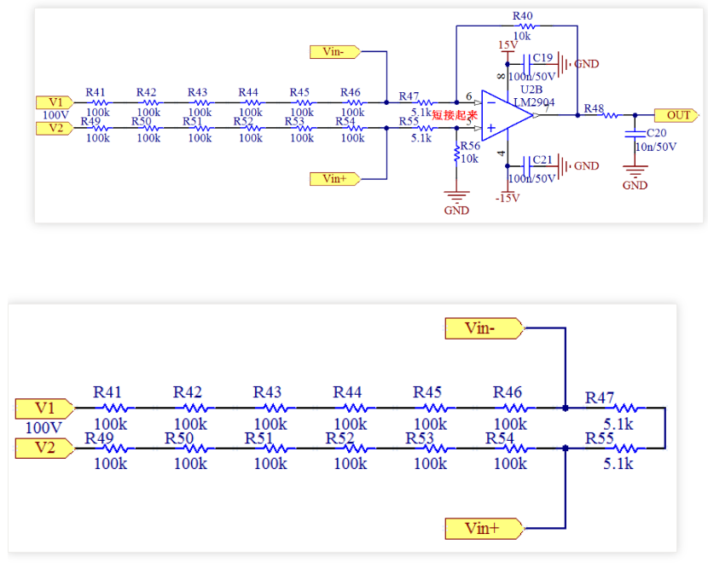The height and width of the screenshot is (568, 708).
Task: Click 100V label in bottom schematic
Action: (44, 428)
